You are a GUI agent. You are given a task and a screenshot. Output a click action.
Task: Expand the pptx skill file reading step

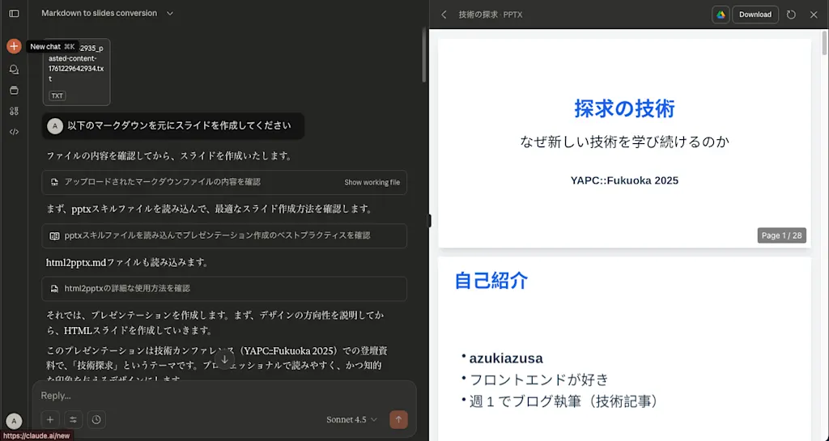click(x=224, y=236)
